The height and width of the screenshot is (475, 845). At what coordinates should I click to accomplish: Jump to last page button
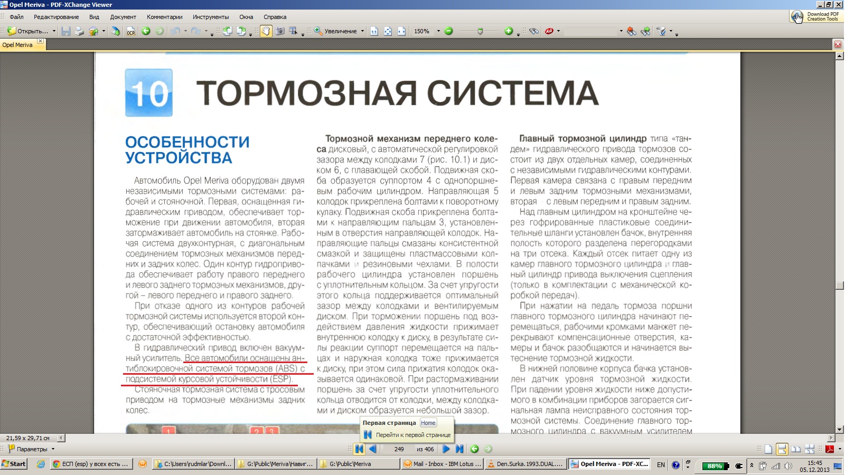tap(459, 449)
